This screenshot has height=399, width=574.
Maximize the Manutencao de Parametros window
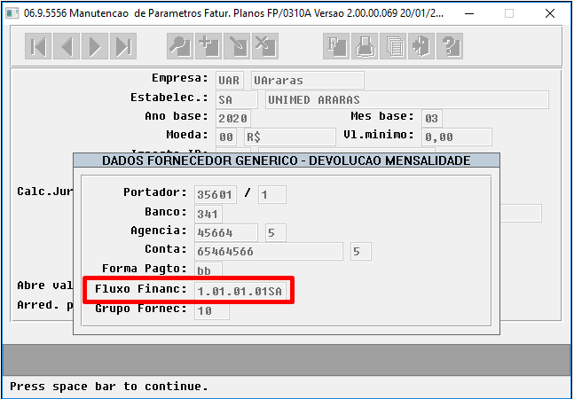pyautogui.click(x=509, y=13)
